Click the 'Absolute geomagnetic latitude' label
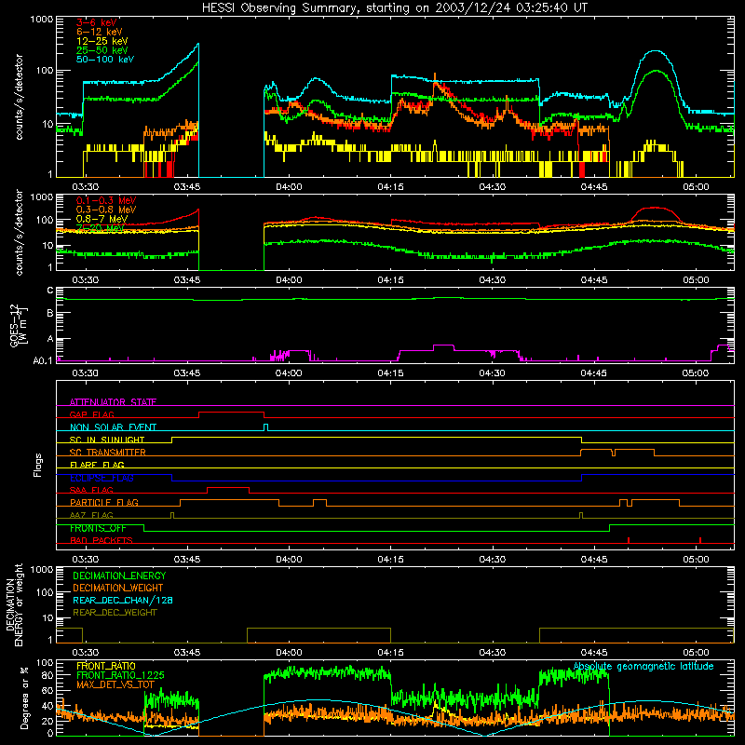This screenshot has width=745, height=745. point(643,666)
